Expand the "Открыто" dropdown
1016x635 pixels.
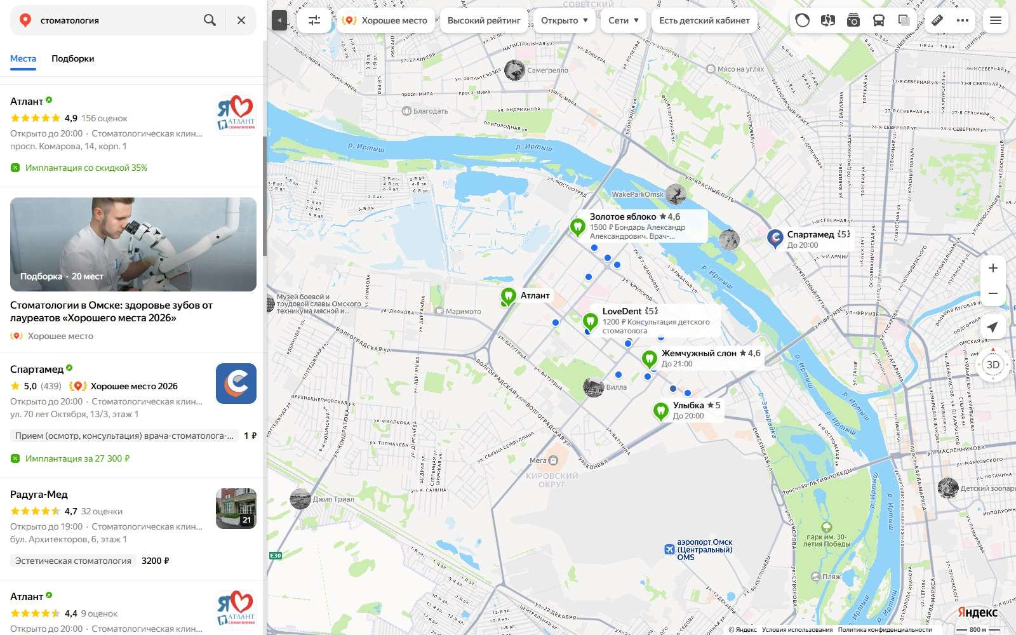(565, 20)
